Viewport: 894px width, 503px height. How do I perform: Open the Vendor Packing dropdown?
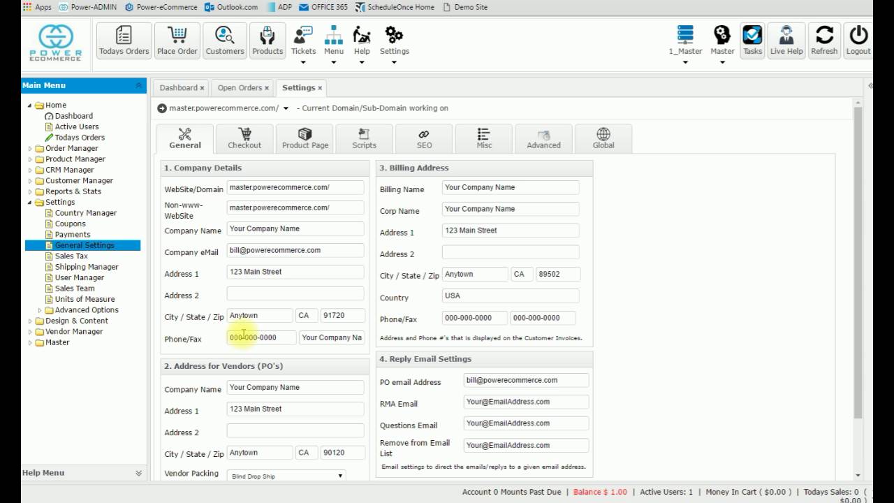coord(286,476)
